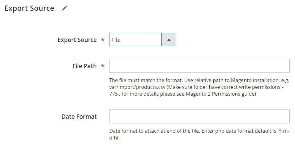295x145 pixels.
Task: Collapse the Export Source section heading
Action: pos(29,8)
